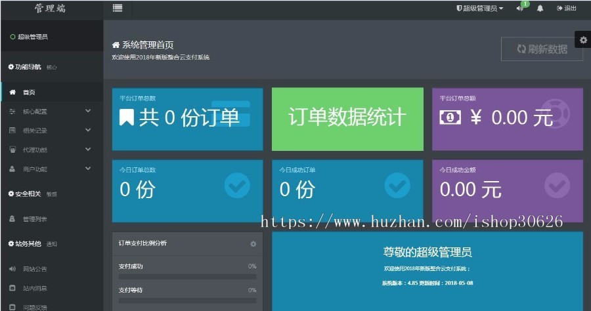Click the 安全相关 gear icon
Screen dimensions: 591x311
[x=11, y=194]
